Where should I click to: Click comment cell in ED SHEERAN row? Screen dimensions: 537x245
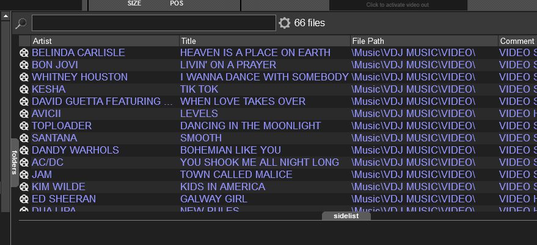pos(518,199)
